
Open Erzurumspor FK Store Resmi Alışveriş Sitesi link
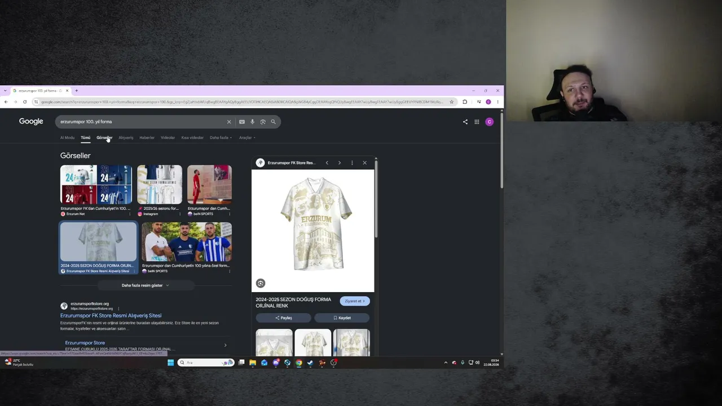pyautogui.click(x=111, y=316)
